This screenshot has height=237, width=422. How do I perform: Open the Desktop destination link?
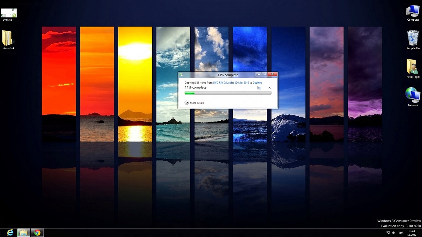(257, 83)
